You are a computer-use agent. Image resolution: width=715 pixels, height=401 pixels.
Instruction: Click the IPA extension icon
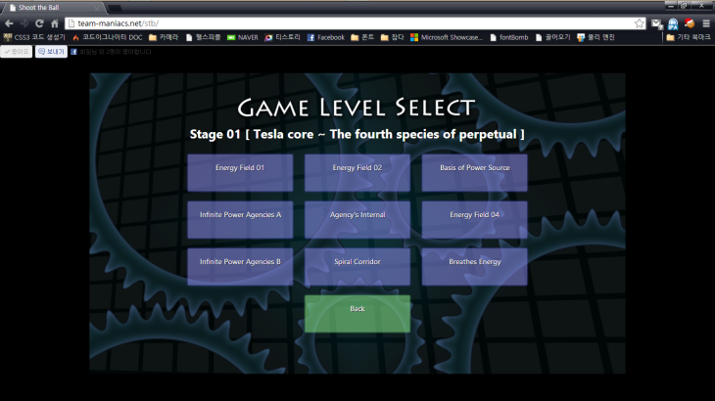tap(673, 23)
